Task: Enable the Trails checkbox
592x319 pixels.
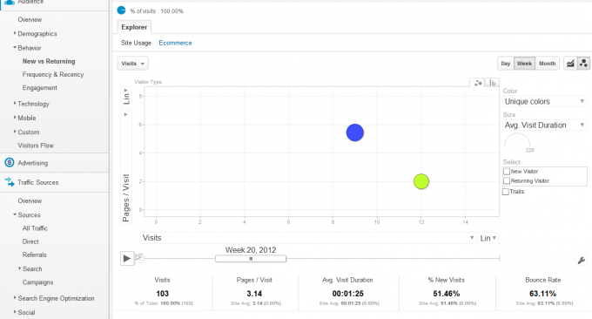Action: (506, 192)
